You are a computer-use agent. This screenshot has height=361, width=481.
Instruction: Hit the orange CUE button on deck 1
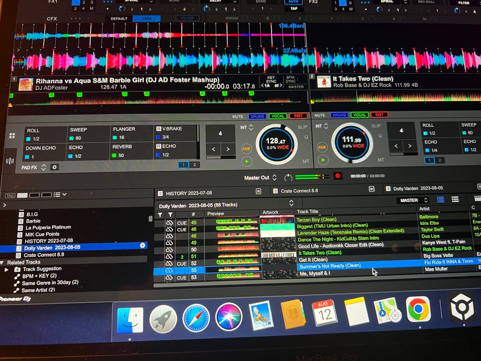(x=247, y=148)
